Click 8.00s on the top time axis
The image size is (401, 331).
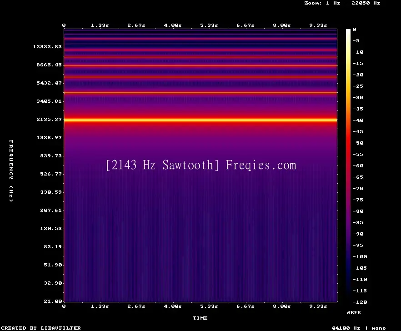click(281, 25)
